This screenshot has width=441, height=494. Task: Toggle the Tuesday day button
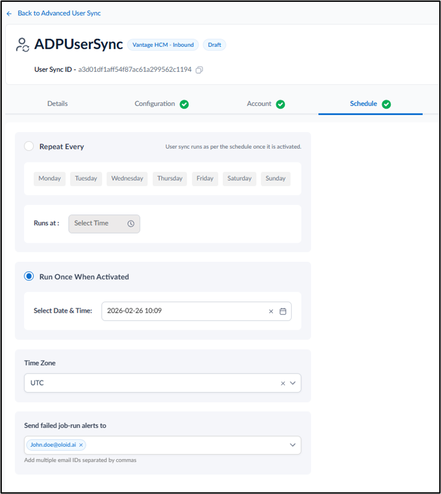[86, 178]
